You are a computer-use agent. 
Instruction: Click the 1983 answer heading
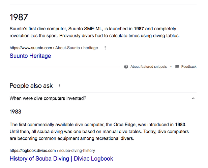pos(16,111)
